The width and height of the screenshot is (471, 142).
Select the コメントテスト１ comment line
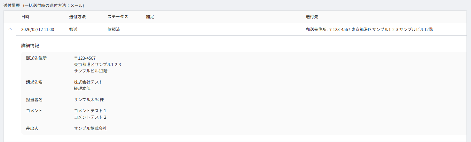[x=90, y=111]
